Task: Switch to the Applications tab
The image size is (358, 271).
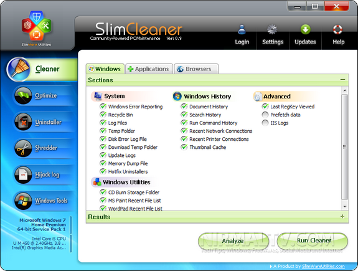Action: (x=149, y=69)
